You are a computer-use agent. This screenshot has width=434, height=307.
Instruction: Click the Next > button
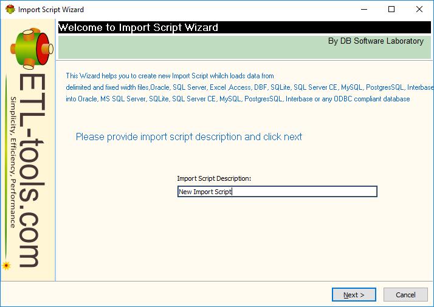(x=354, y=295)
